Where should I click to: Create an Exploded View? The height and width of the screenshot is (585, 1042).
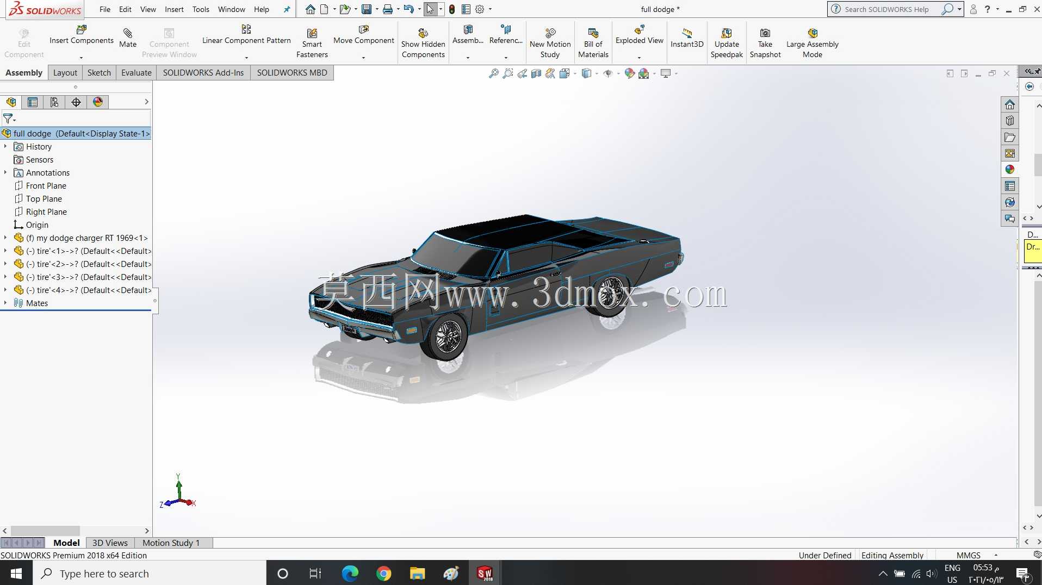point(639,34)
